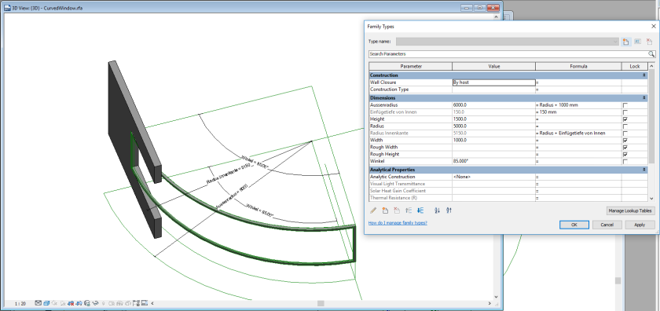Viewport: 660px width, 311px height.
Task: Sort parameters in ascending order
Action: (x=437, y=210)
